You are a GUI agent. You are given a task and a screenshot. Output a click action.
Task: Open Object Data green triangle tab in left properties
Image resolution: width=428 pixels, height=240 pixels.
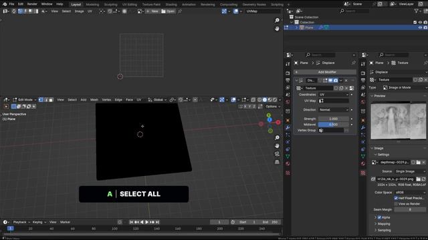288,157
